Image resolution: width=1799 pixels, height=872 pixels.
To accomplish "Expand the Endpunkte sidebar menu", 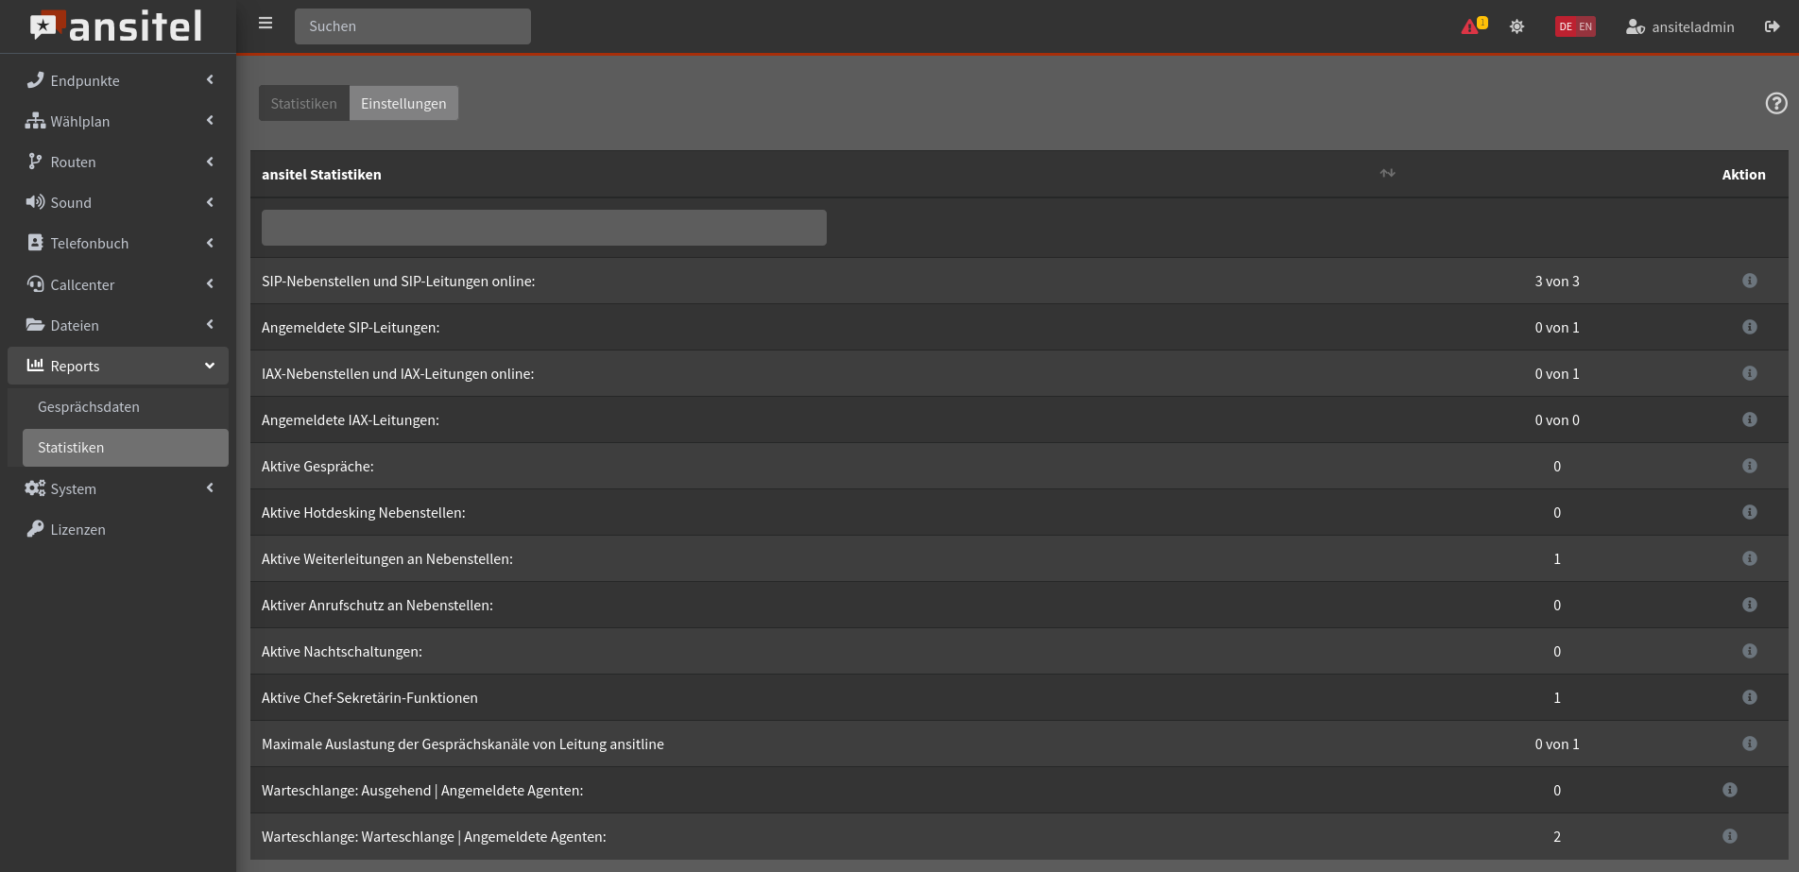I will point(118,80).
